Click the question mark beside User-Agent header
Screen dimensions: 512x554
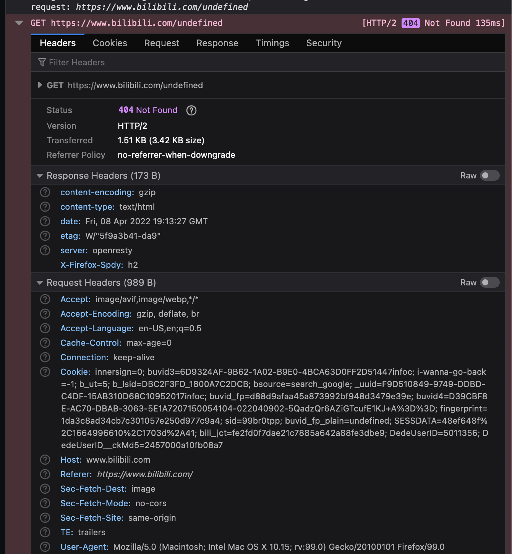click(x=45, y=547)
